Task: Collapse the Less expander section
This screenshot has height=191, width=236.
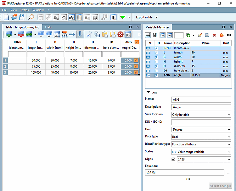Action: [x=151, y=92]
